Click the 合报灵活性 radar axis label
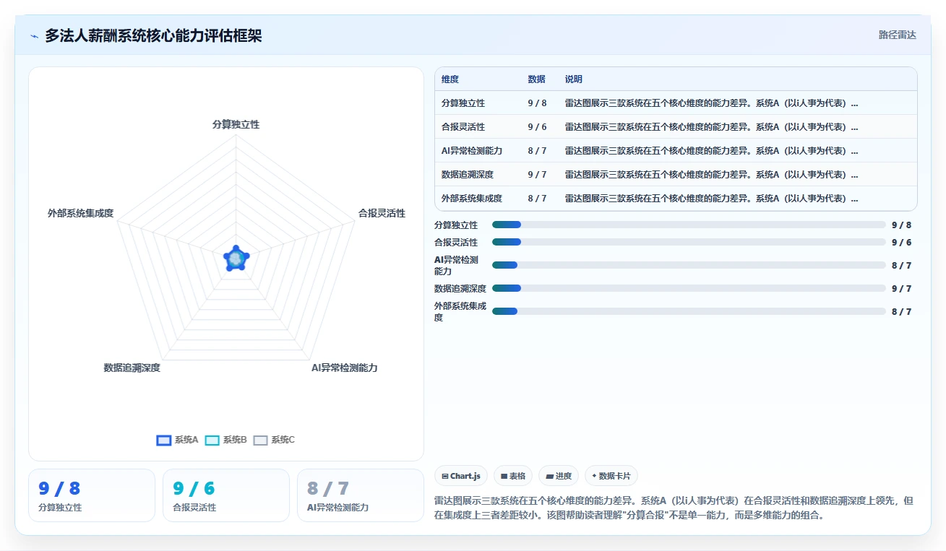 382,213
